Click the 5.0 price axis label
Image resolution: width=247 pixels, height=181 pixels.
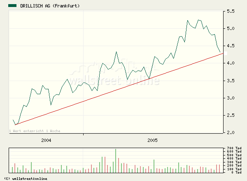(229, 29)
